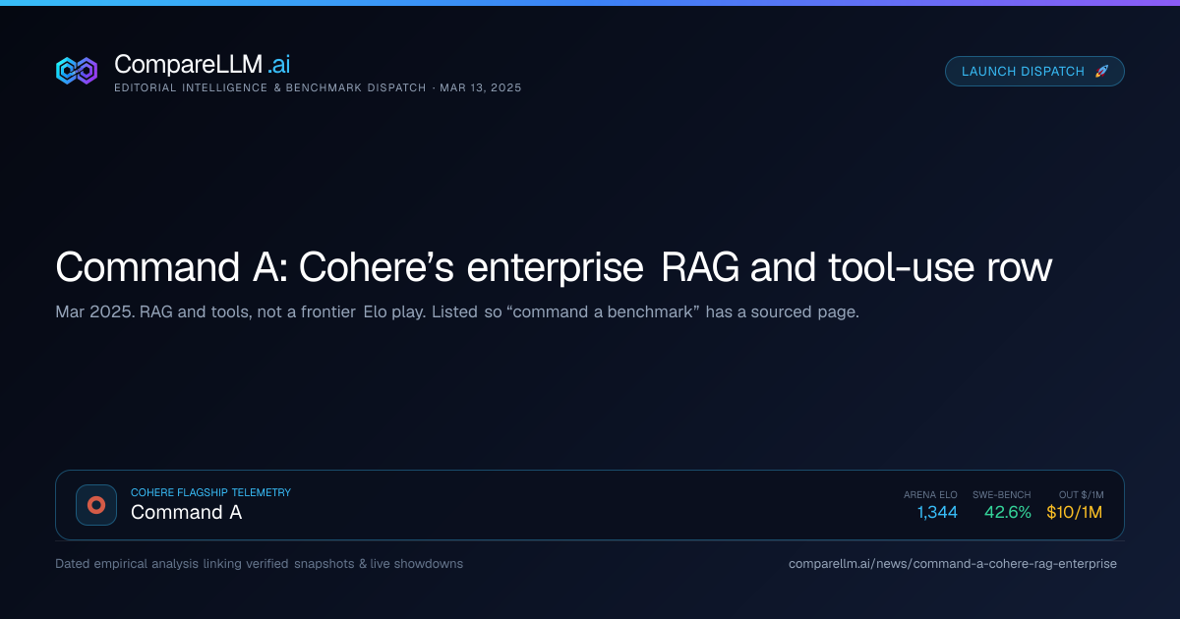Click the Launch Dispatch button
This screenshot has width=1180, height=619.
[1034, 71]
